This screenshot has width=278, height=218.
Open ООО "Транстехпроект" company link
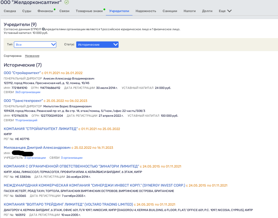[23, 101]
